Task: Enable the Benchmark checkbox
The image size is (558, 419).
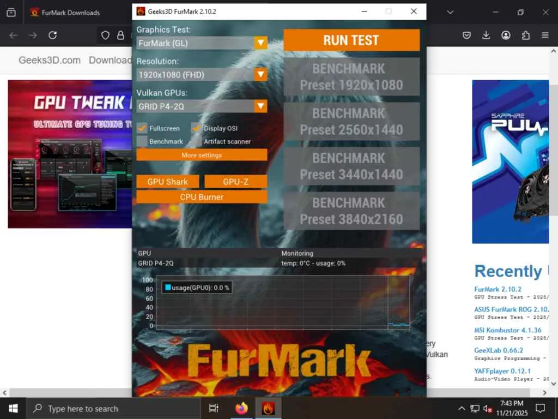Action: 142,141
